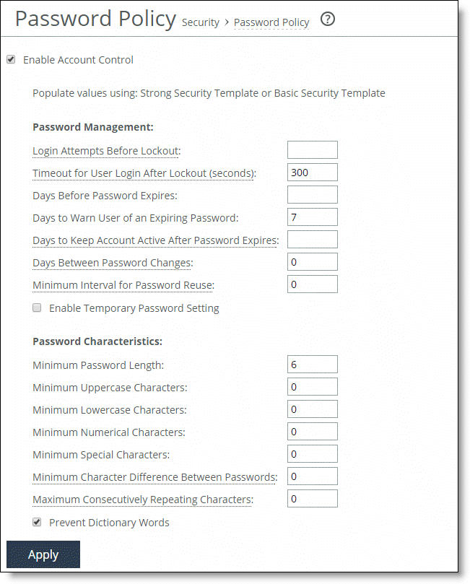Viewport: 470px width, 584px height.
Task: Uncheck Prevent Dictionary Words
Action: click(36, 522)
